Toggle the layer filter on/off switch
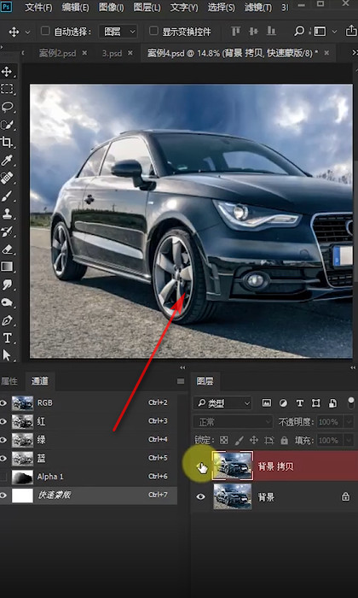Viewport: 358px width, 598px height. point(351,402)
